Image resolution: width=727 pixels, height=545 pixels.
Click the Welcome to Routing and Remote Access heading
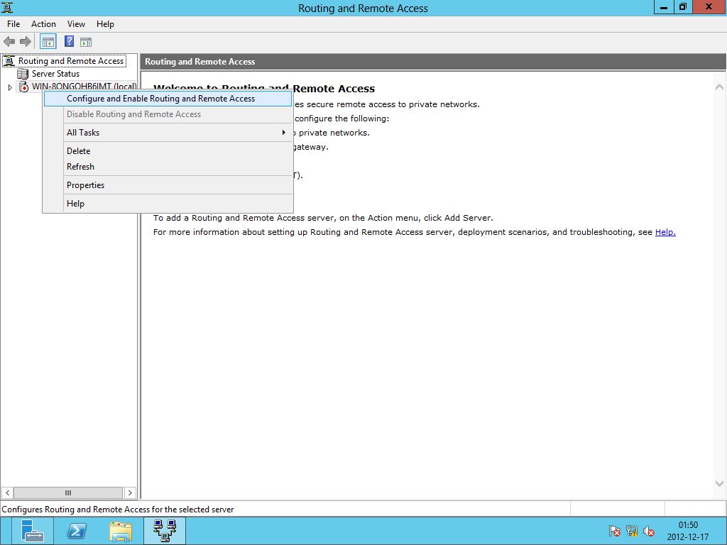coord(264,89)
